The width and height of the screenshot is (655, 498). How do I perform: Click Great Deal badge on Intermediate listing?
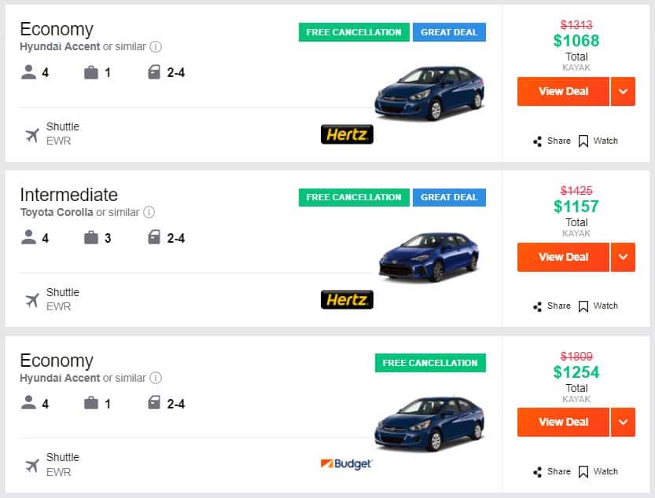449,197
